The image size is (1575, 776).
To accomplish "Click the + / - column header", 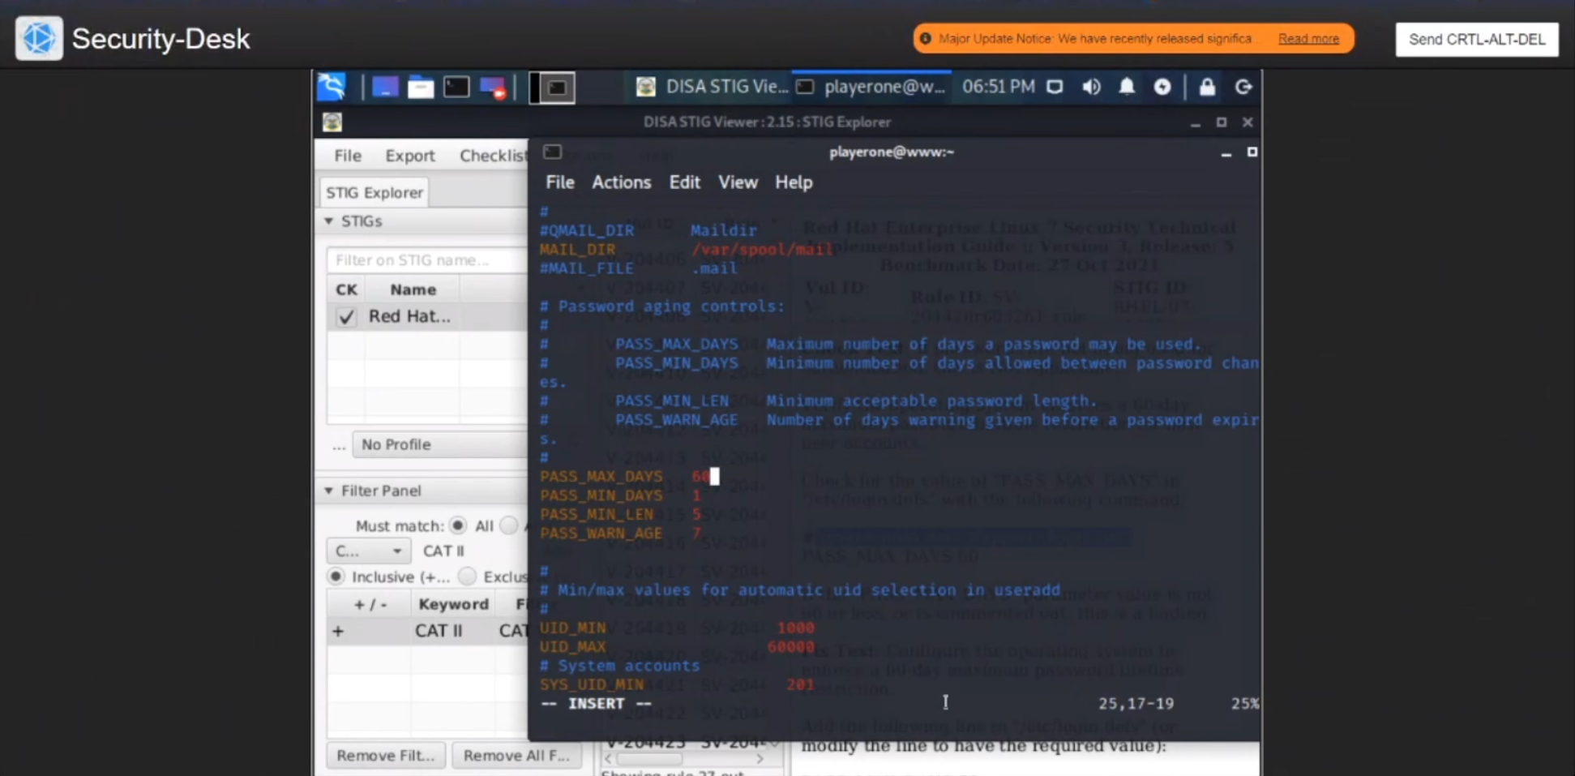I will [370, 604].
